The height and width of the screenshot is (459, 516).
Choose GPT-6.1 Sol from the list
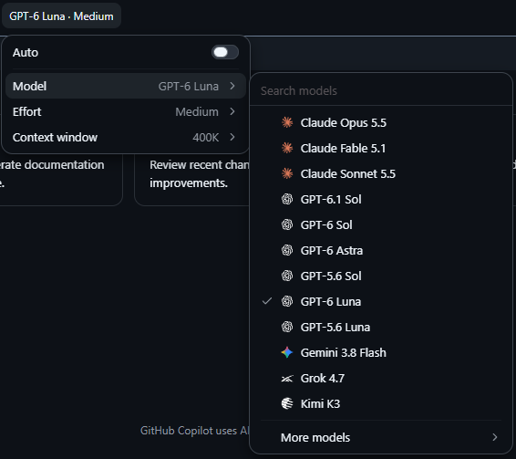381,199
